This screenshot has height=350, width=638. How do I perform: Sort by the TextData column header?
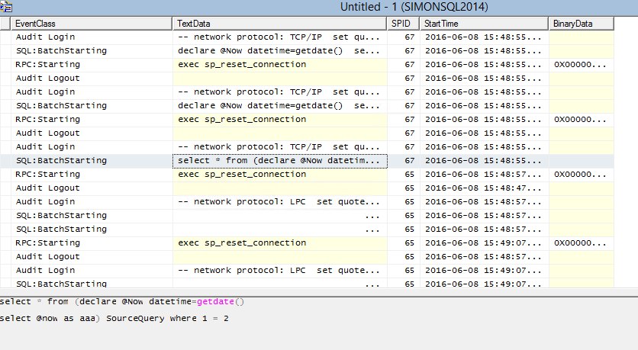pos(279,24)
